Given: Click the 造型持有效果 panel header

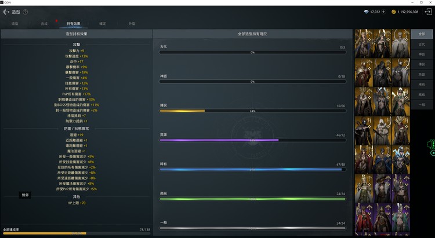Looking at the screenshot, I should [x=77, y=34].
